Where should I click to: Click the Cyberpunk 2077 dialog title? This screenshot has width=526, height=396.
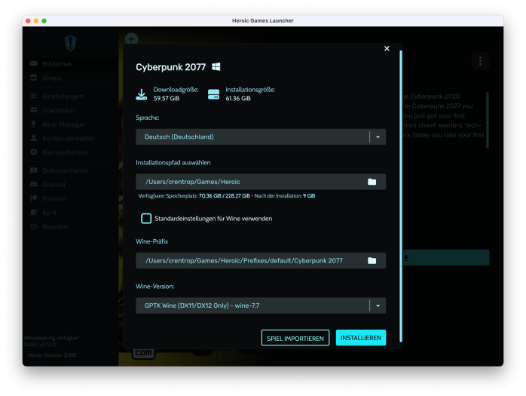point(170,67)
